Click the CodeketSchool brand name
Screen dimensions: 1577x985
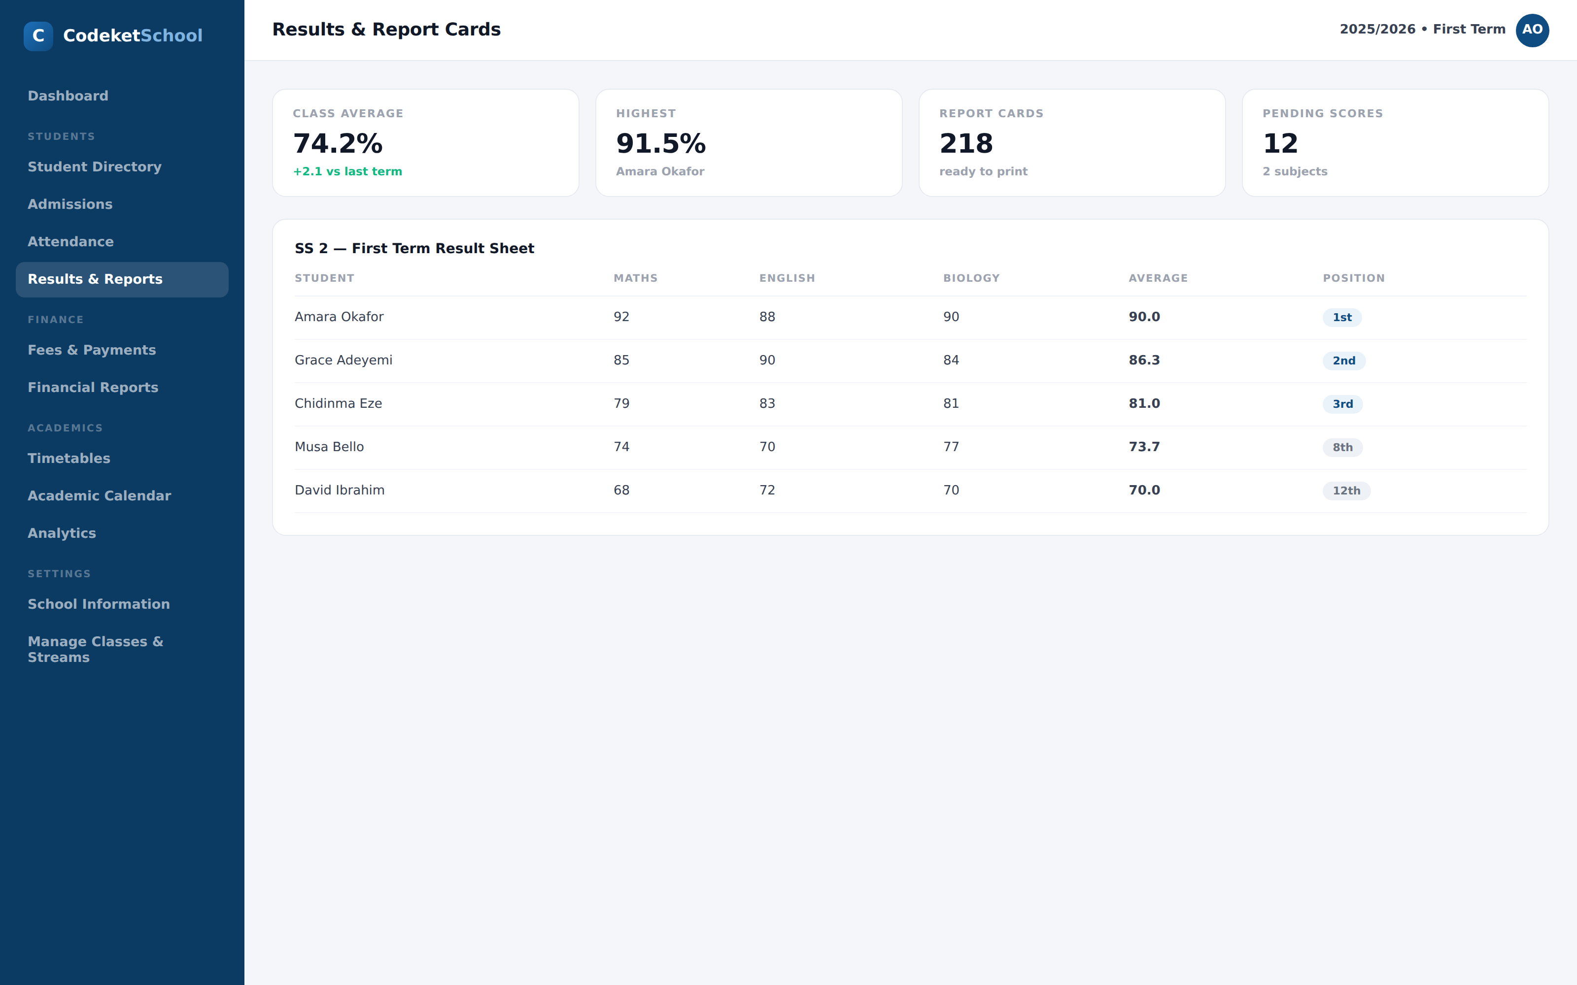tap(133, 36)
